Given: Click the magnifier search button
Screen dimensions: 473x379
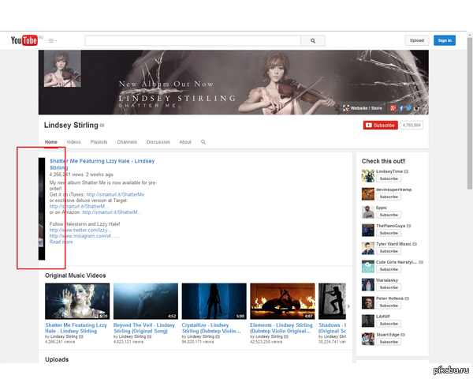Looking at the screenshot, I should [x=313, y=40].
